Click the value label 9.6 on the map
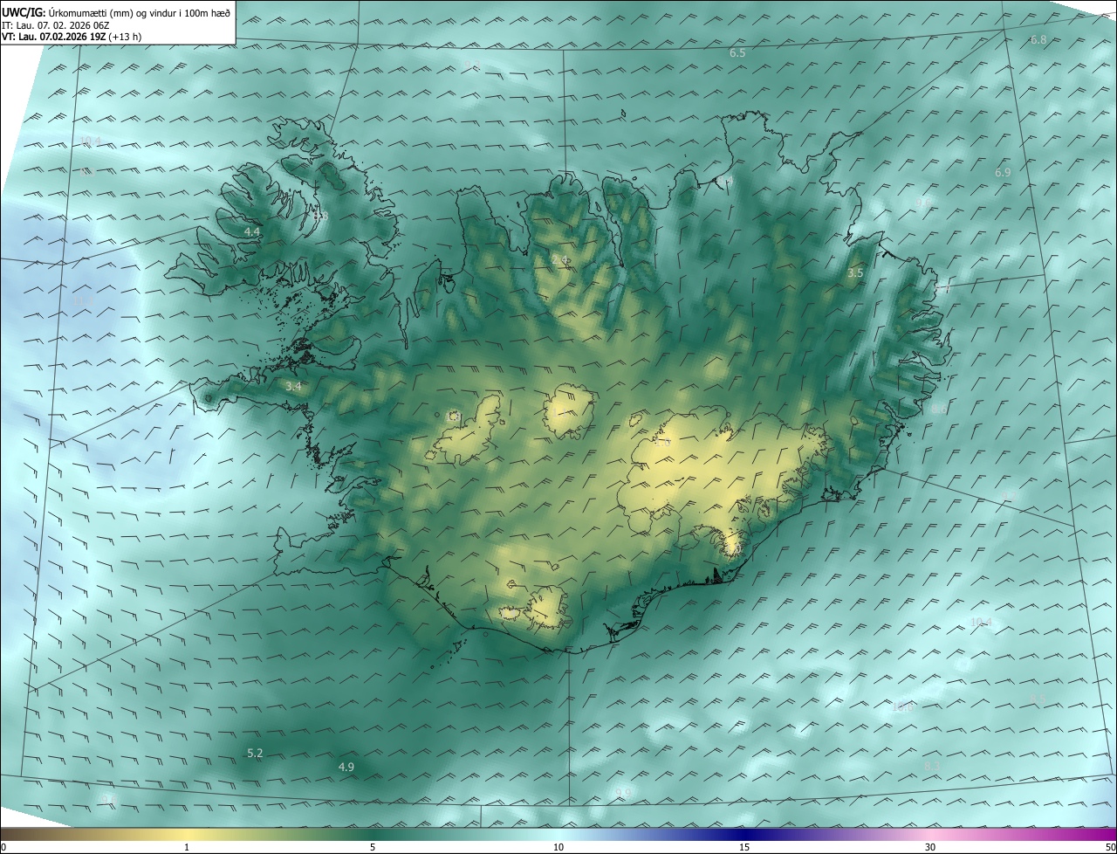Viewport: 1117px width, 854px height. coord(922,203)
